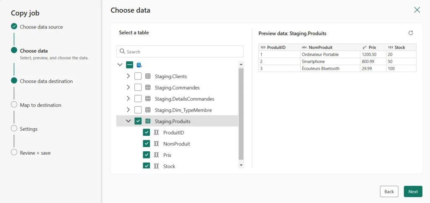Uncheck the Staging.Produits checkbox

tap(138, 121)
